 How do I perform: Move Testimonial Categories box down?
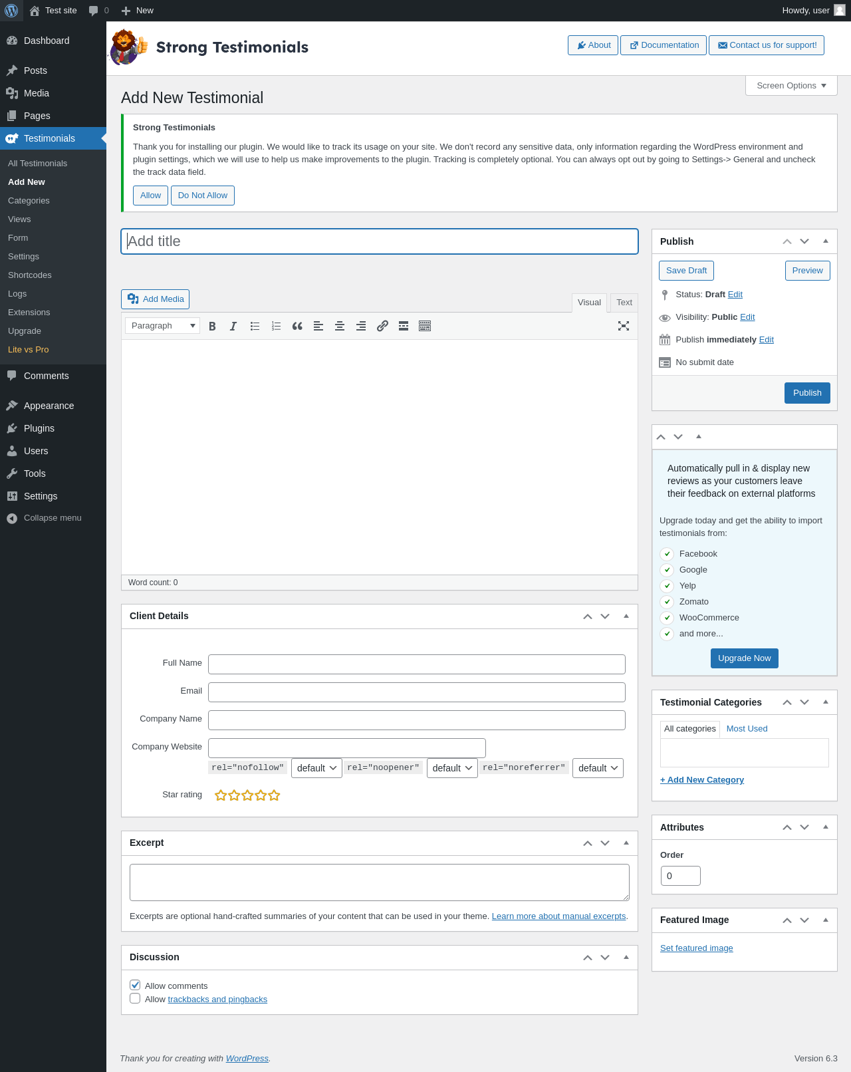804,702
